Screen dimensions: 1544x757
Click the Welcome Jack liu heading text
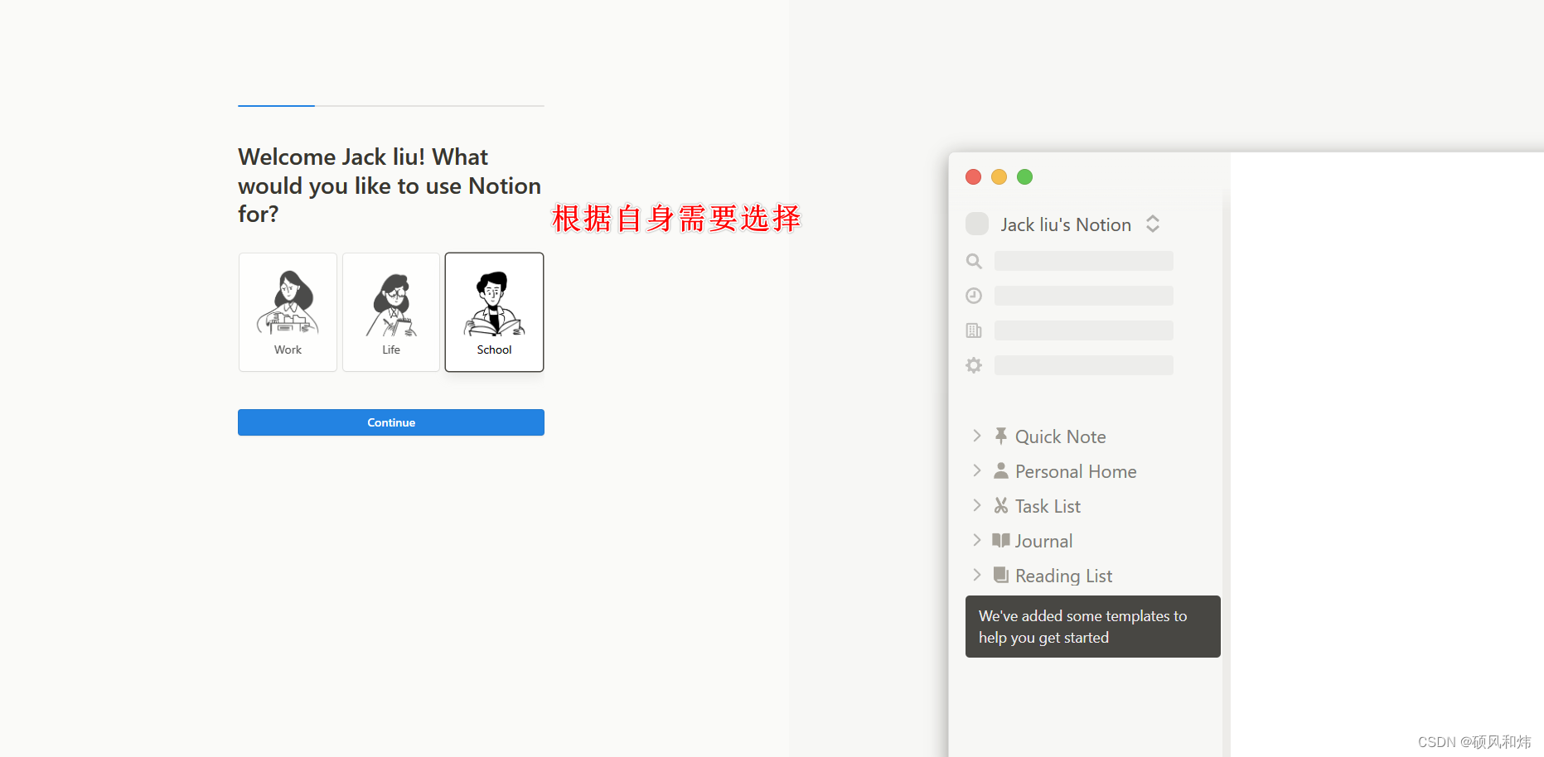[390, 186]
